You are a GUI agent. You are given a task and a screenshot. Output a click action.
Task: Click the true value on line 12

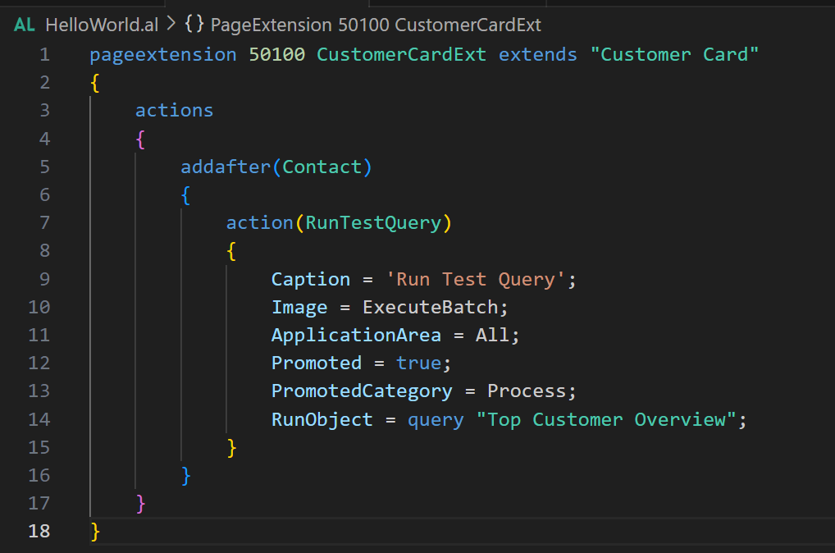tap(418, 363)
